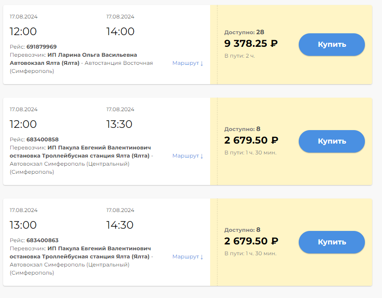Click the price of the 13:30 arrival trip
This screenshot has height=298, width=382.
tap(251, 140)
